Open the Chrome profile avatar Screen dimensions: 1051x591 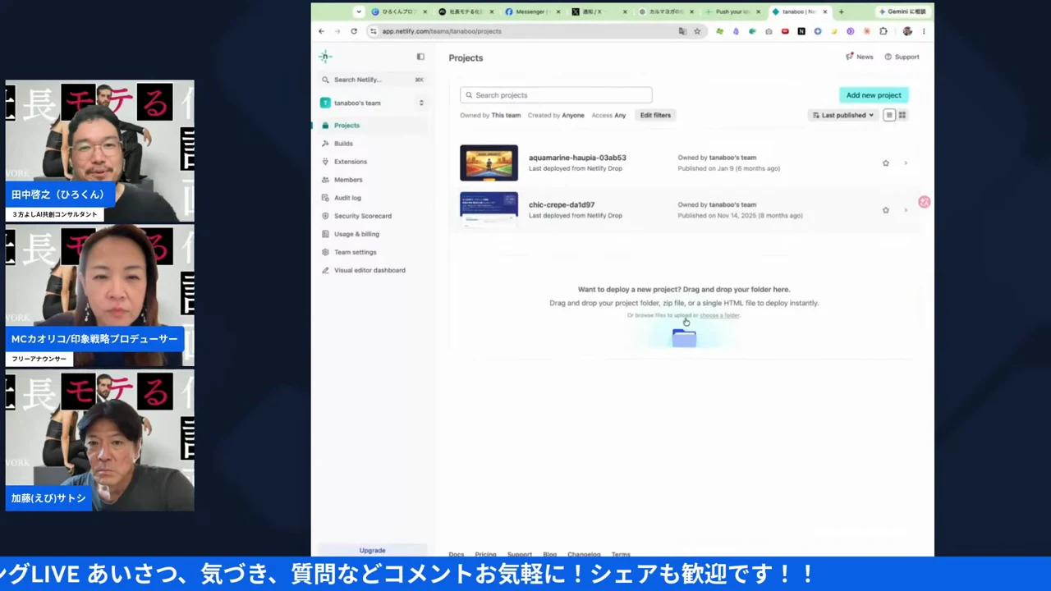[907, 31]
